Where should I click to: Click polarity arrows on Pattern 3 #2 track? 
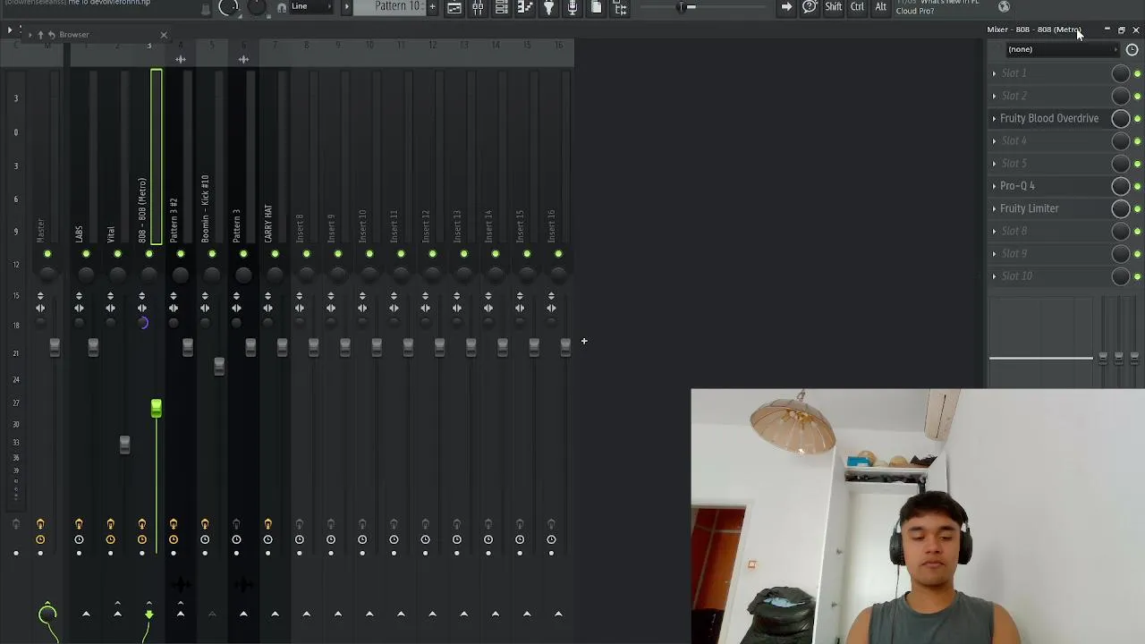tap(174, 295)
